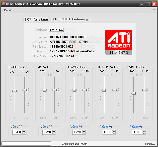
Task: Switch to BIOS Informationen tab
Action: coord(36,20)
